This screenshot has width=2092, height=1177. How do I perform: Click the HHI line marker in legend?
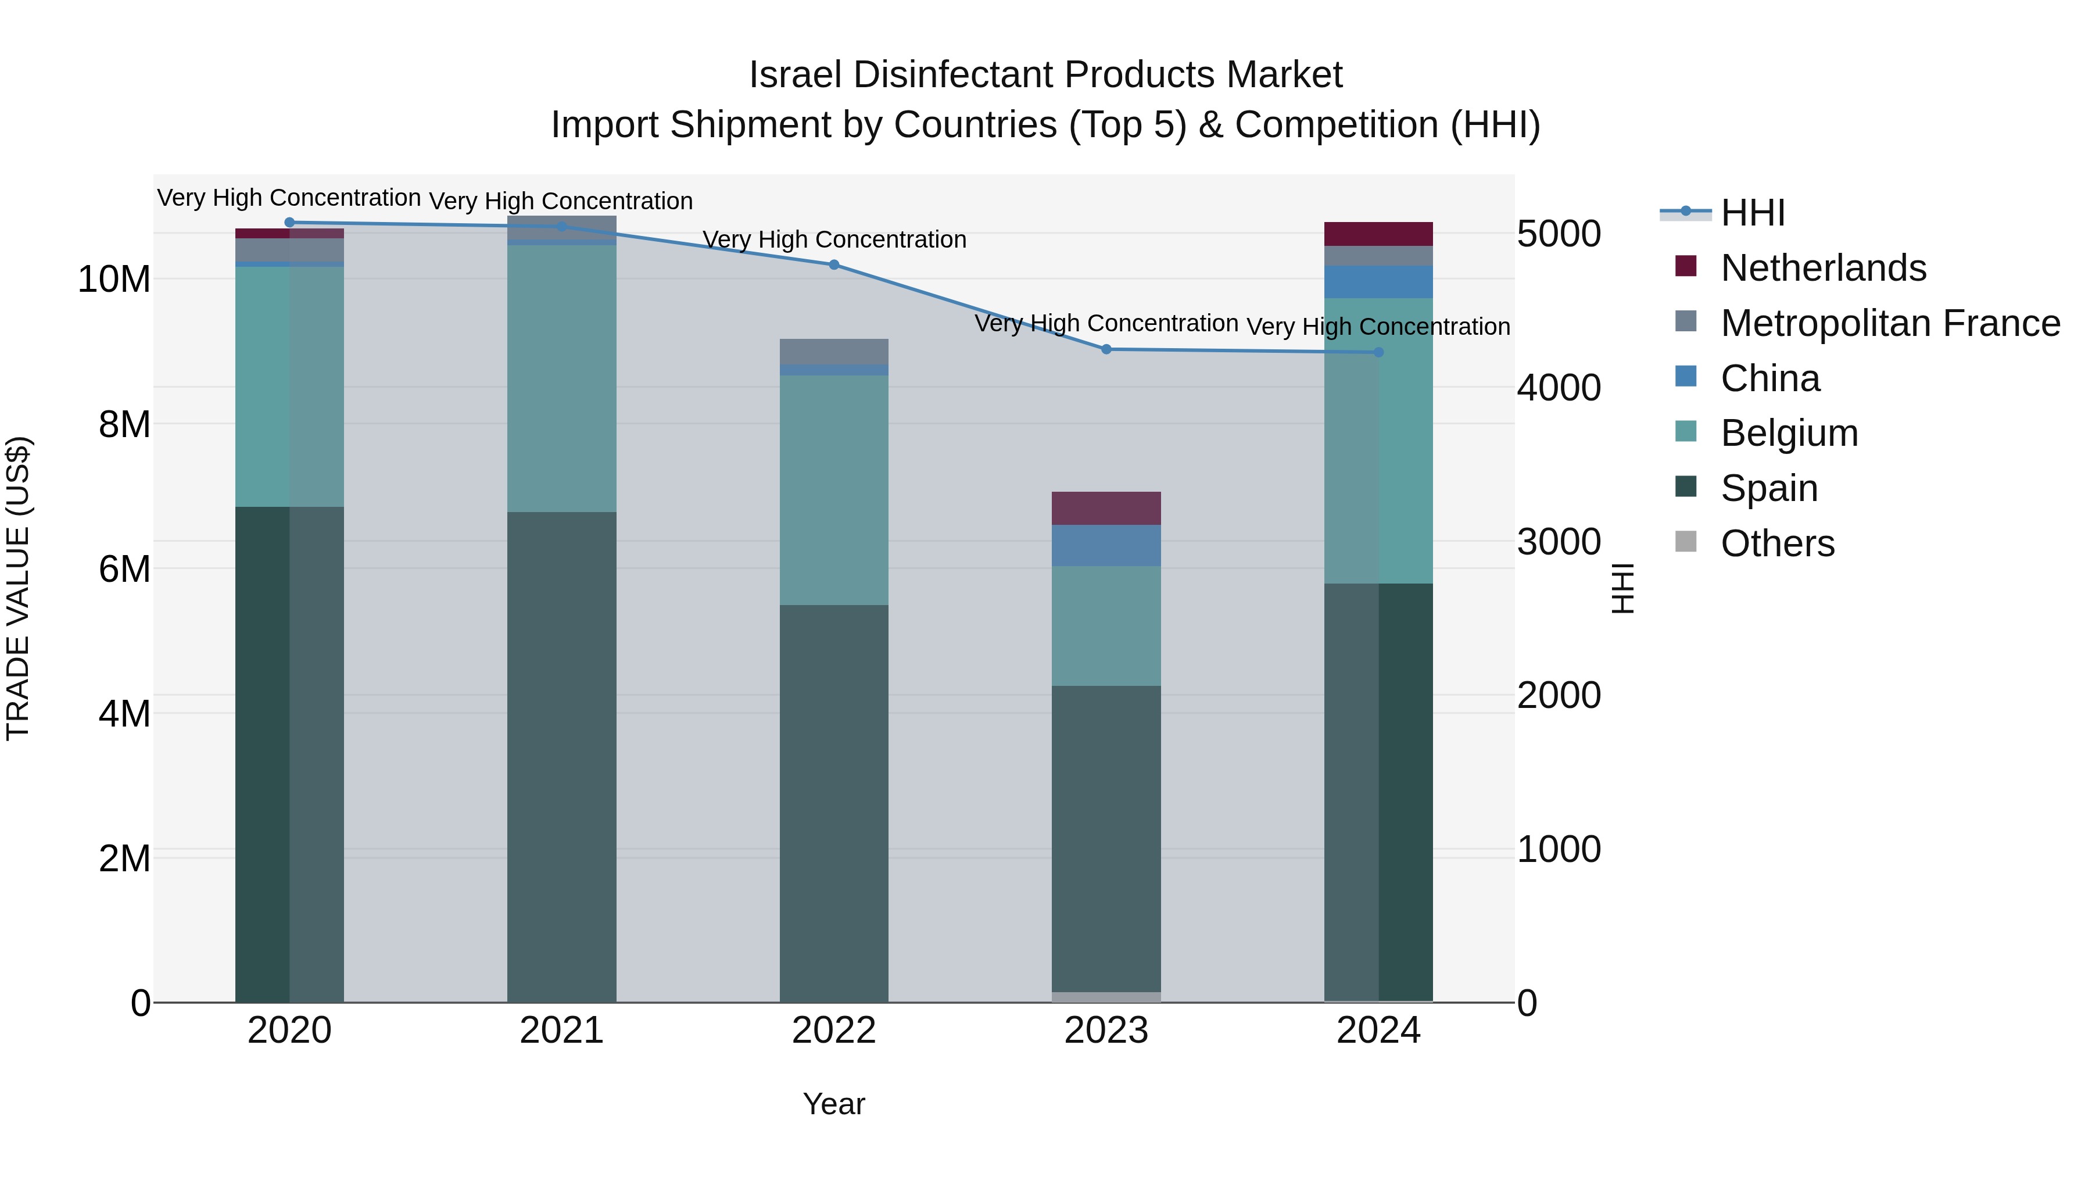click(1686, 211)
